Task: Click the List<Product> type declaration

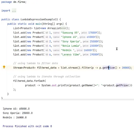Action: click(23, 28)
